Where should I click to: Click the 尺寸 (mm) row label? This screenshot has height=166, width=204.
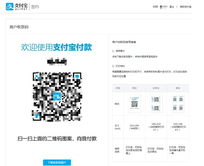117,127
